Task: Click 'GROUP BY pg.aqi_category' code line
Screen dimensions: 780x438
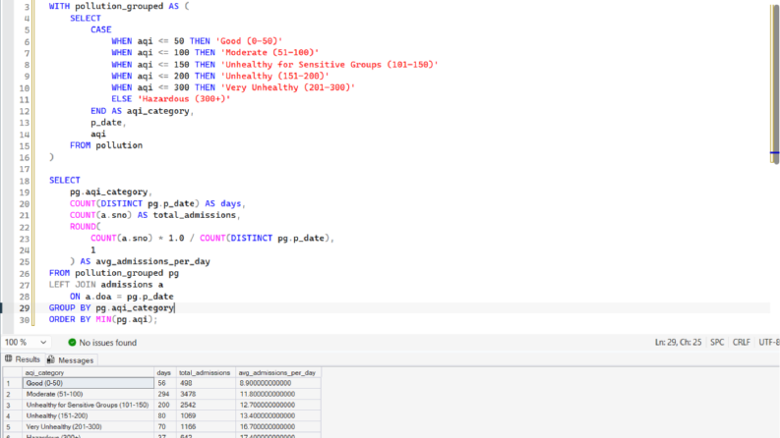Action: pyautogui.click(x=111, y=308)
